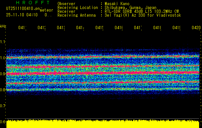Click the 0.6 kHz frequency label
Screen dimensions: 202x128
[3, 122]
